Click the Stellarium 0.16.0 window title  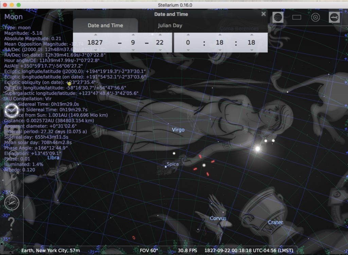[175, 5]
